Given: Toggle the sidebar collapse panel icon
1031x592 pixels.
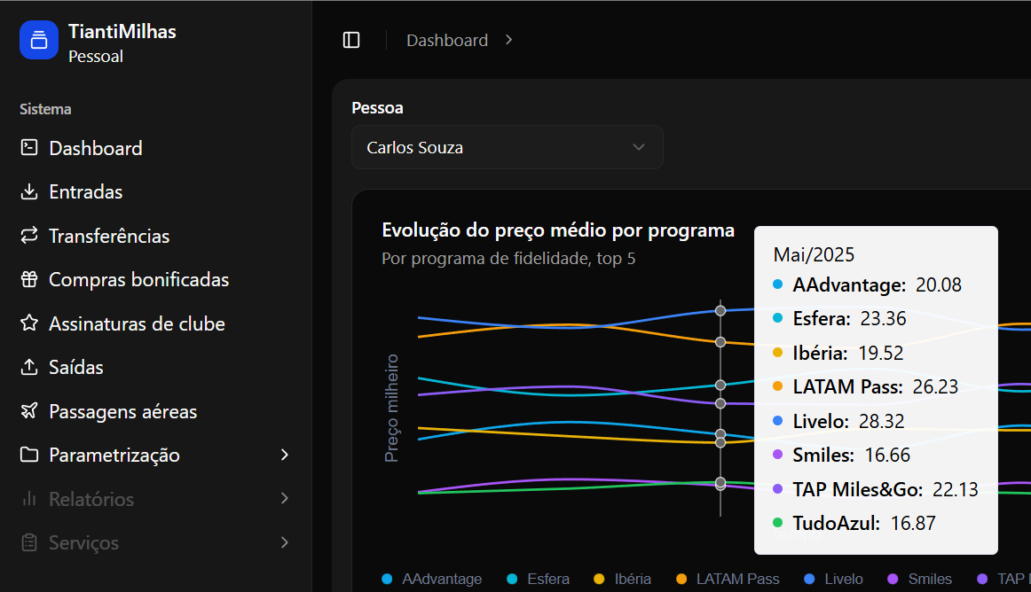Looking at the screenshot, I should [x=351, y=40].
